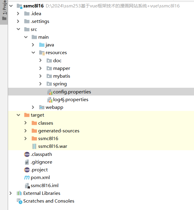
Task: Click the Scratches and Consoles icon
Action: coord(19,201)
